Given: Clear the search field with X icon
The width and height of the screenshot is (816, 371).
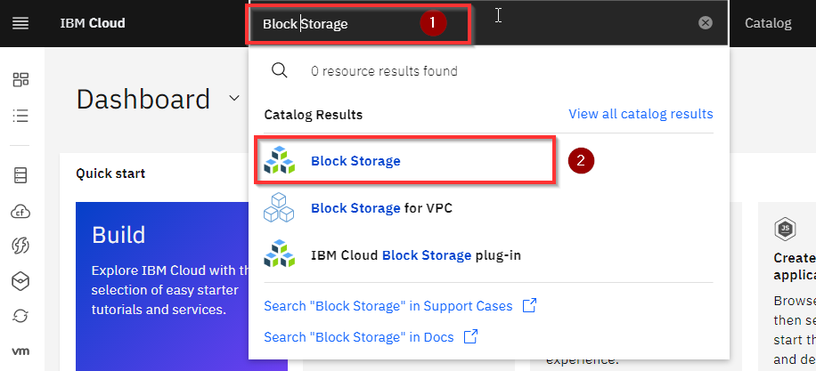Looking at the screenshot, I should [x=706, y=23].
